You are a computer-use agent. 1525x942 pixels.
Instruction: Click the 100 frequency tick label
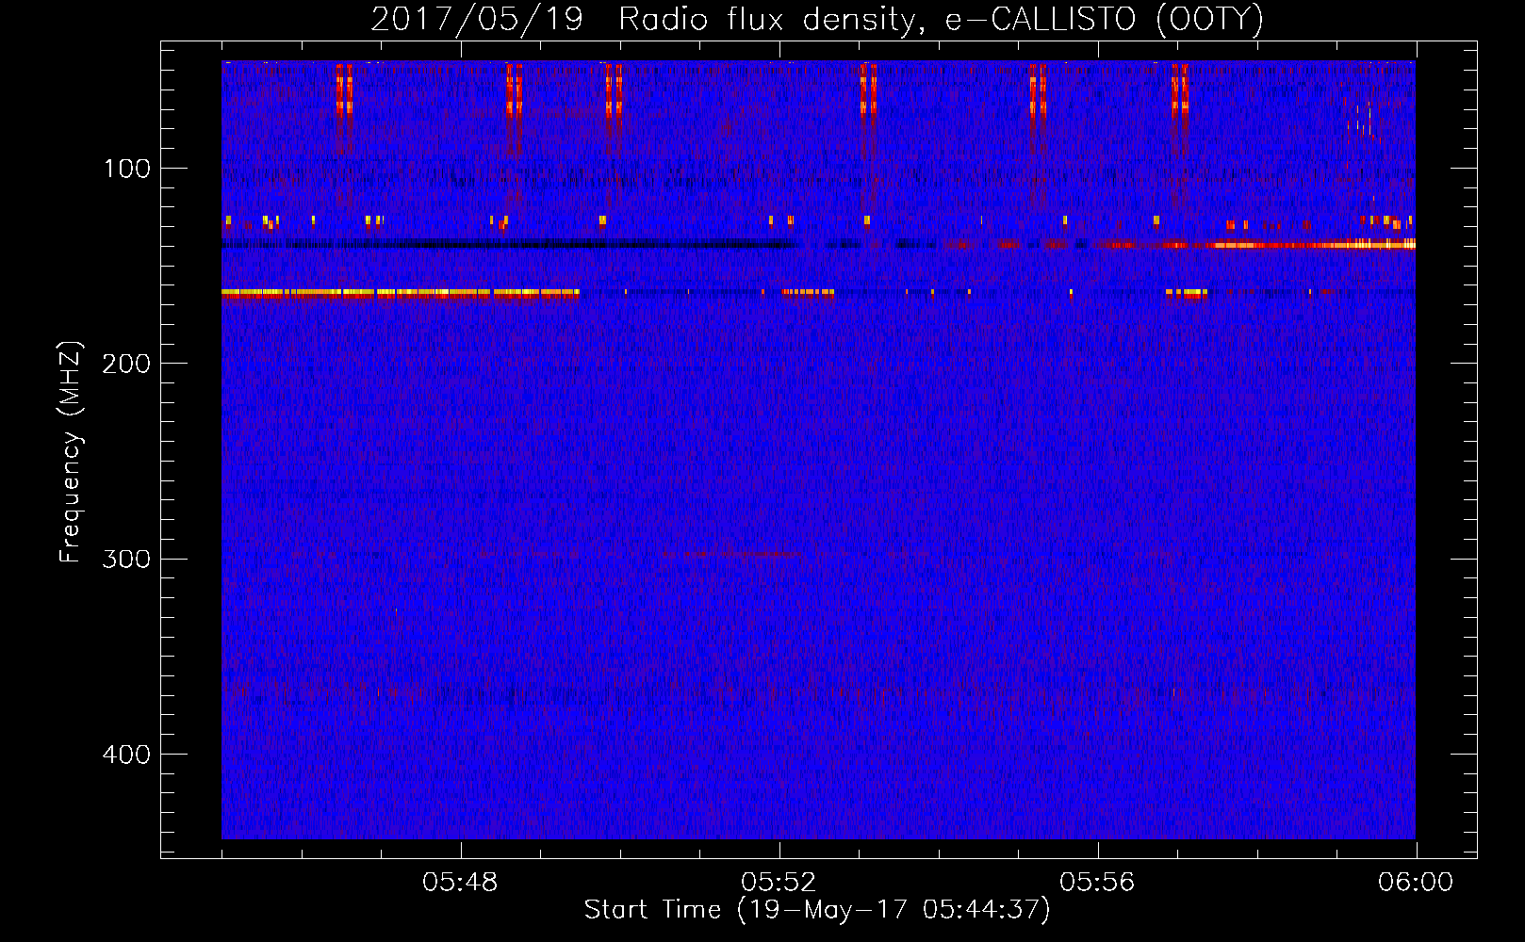coord(127,169)
